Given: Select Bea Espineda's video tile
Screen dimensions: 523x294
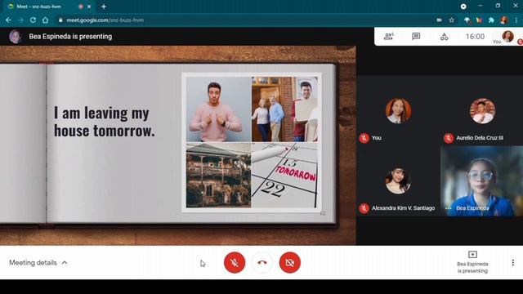Looking at the screenshot, I should pyautogui.click(x=482, y=181).
